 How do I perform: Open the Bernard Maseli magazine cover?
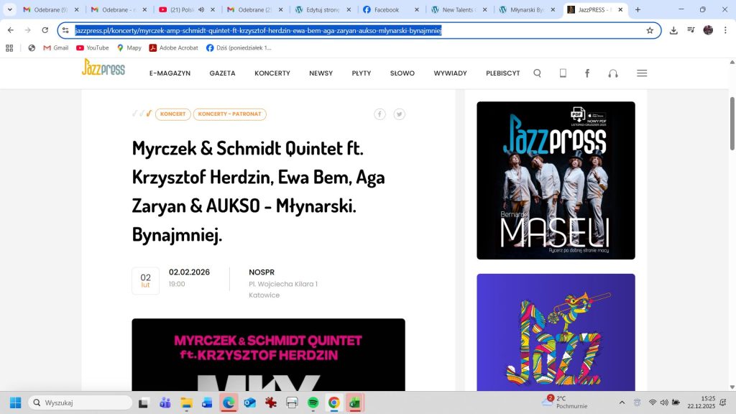click(556, 180)
